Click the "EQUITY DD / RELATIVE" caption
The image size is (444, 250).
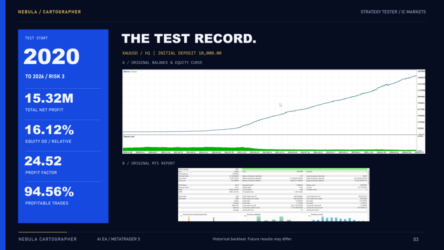coord(49,141)
